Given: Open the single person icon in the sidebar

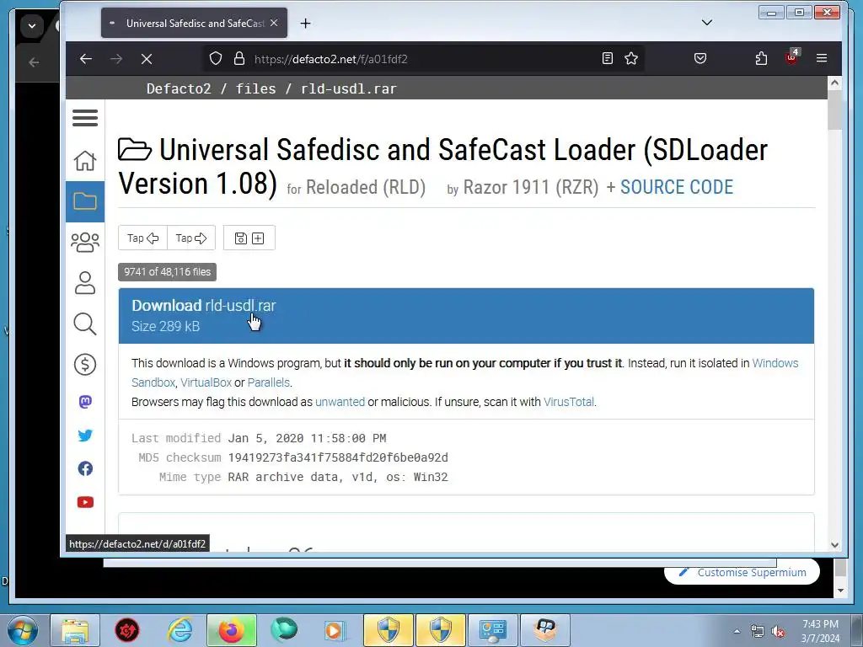Looking at the screenshot, I should tap(85, 283).
